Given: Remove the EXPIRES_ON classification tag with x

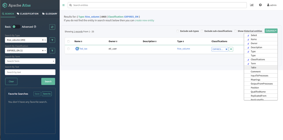Looking at the screenshot, I should (x=226, y=49).
